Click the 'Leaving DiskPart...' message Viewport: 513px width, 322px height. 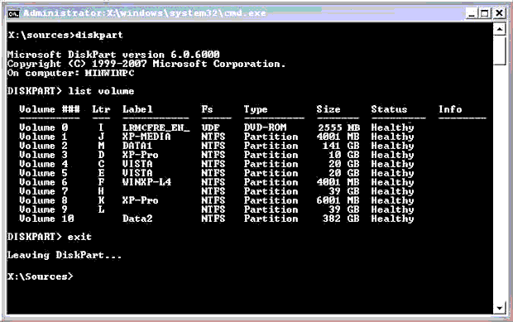click(65, 255)
